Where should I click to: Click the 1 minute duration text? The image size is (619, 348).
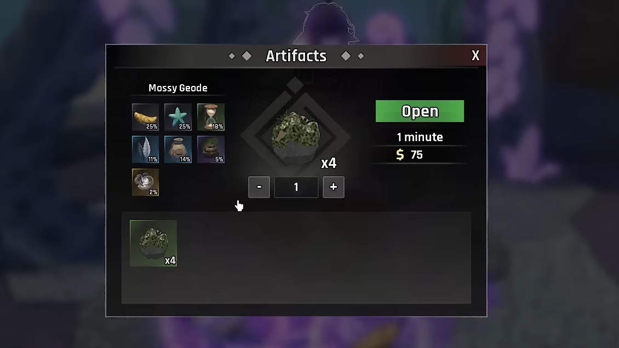[x=420, y=137]
